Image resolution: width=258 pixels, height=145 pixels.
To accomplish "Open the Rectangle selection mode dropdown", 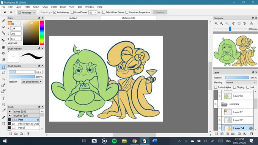I will point(27,12).
